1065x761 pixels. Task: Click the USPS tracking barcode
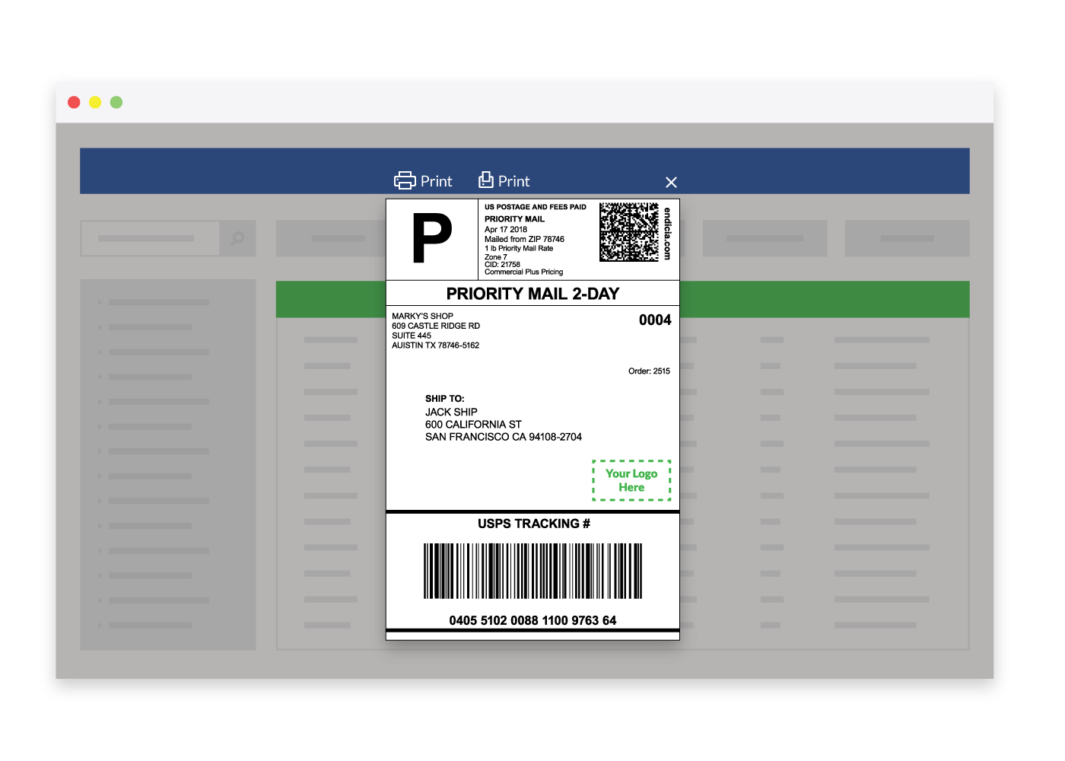(x=532, y=571)
